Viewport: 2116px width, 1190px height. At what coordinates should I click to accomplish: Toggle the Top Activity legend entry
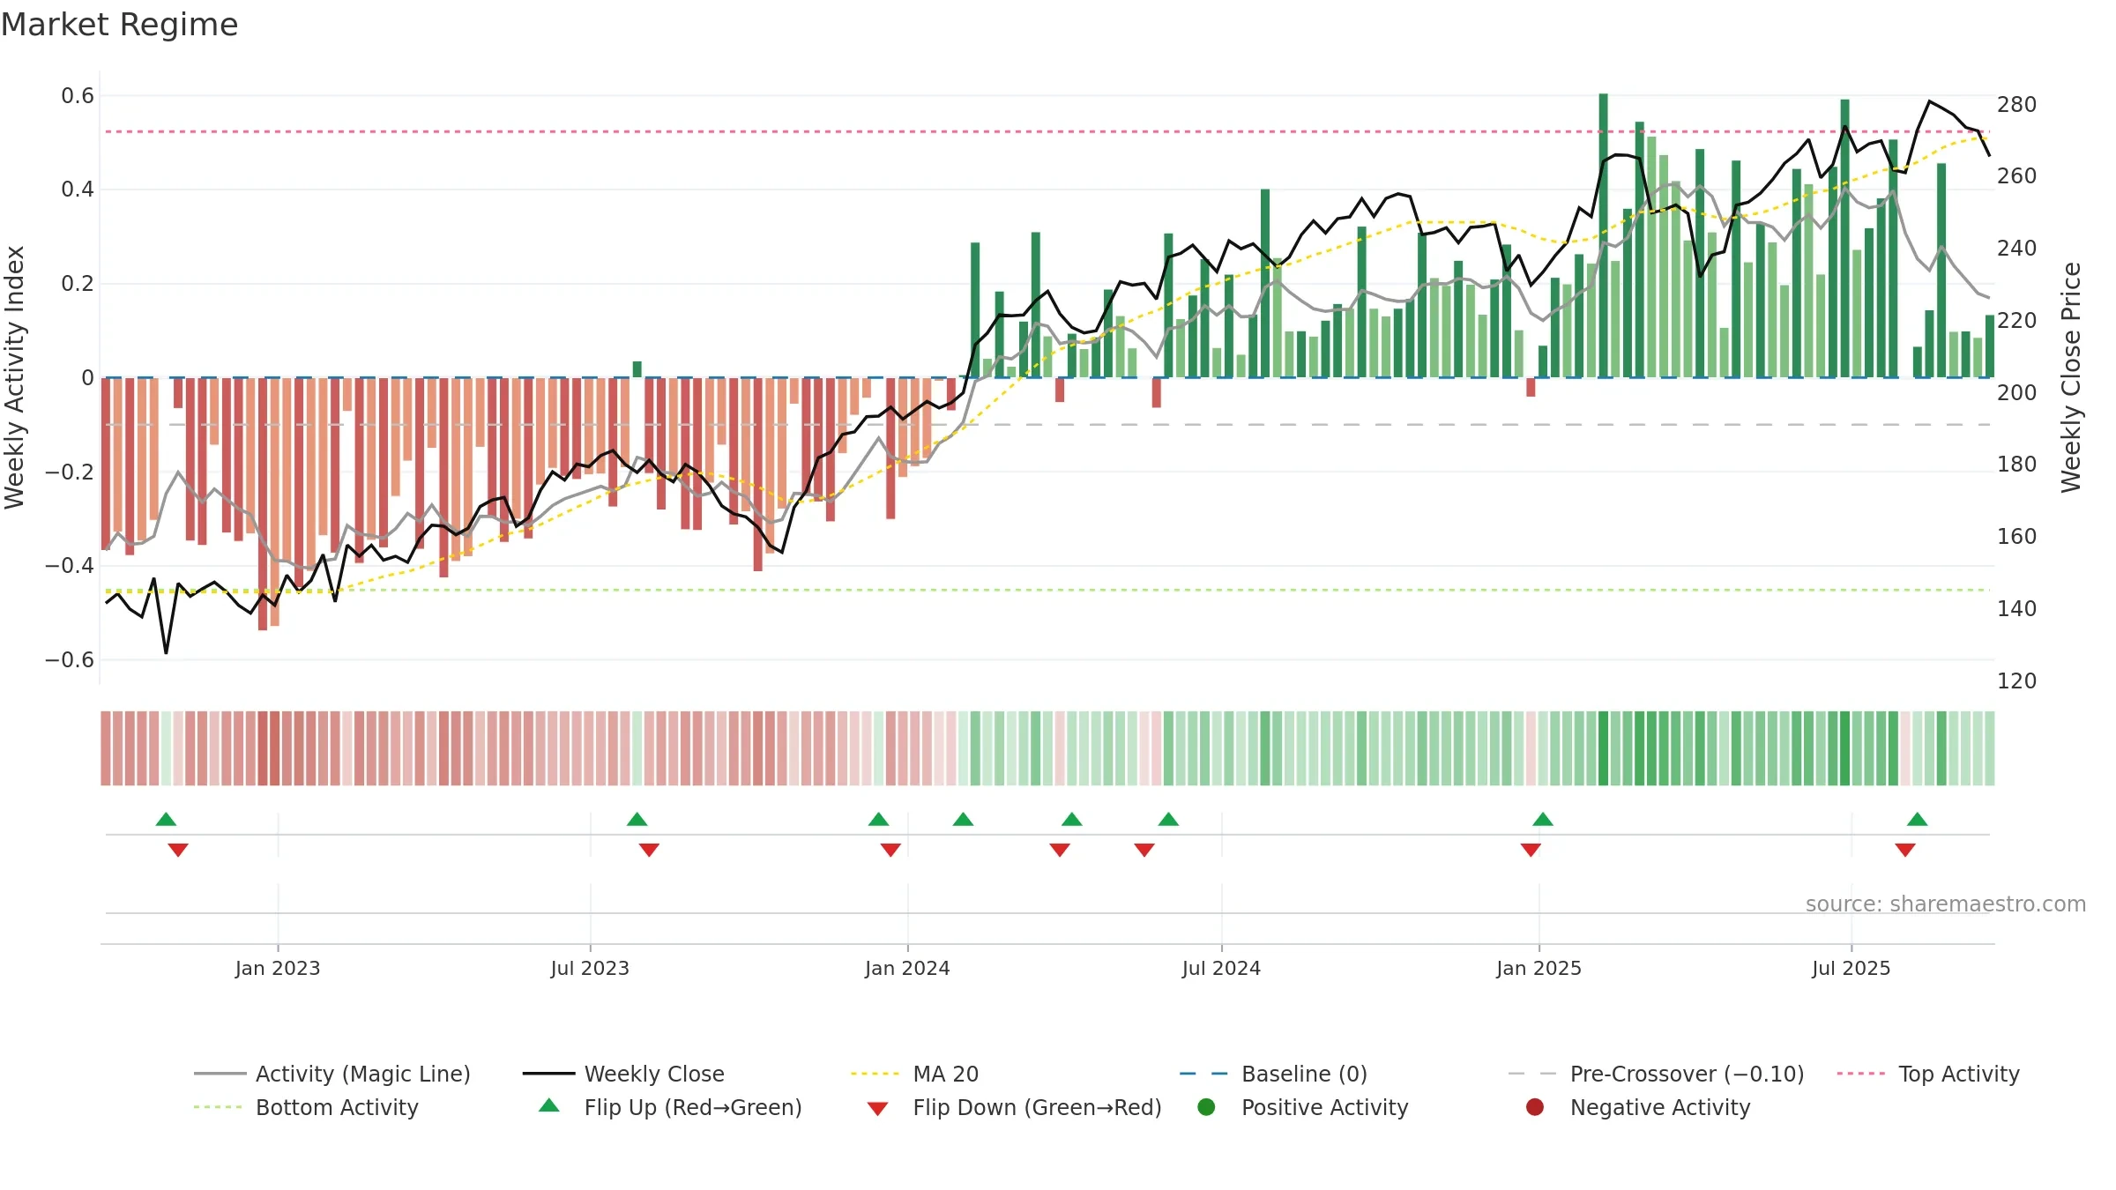click(1928, 1074)
